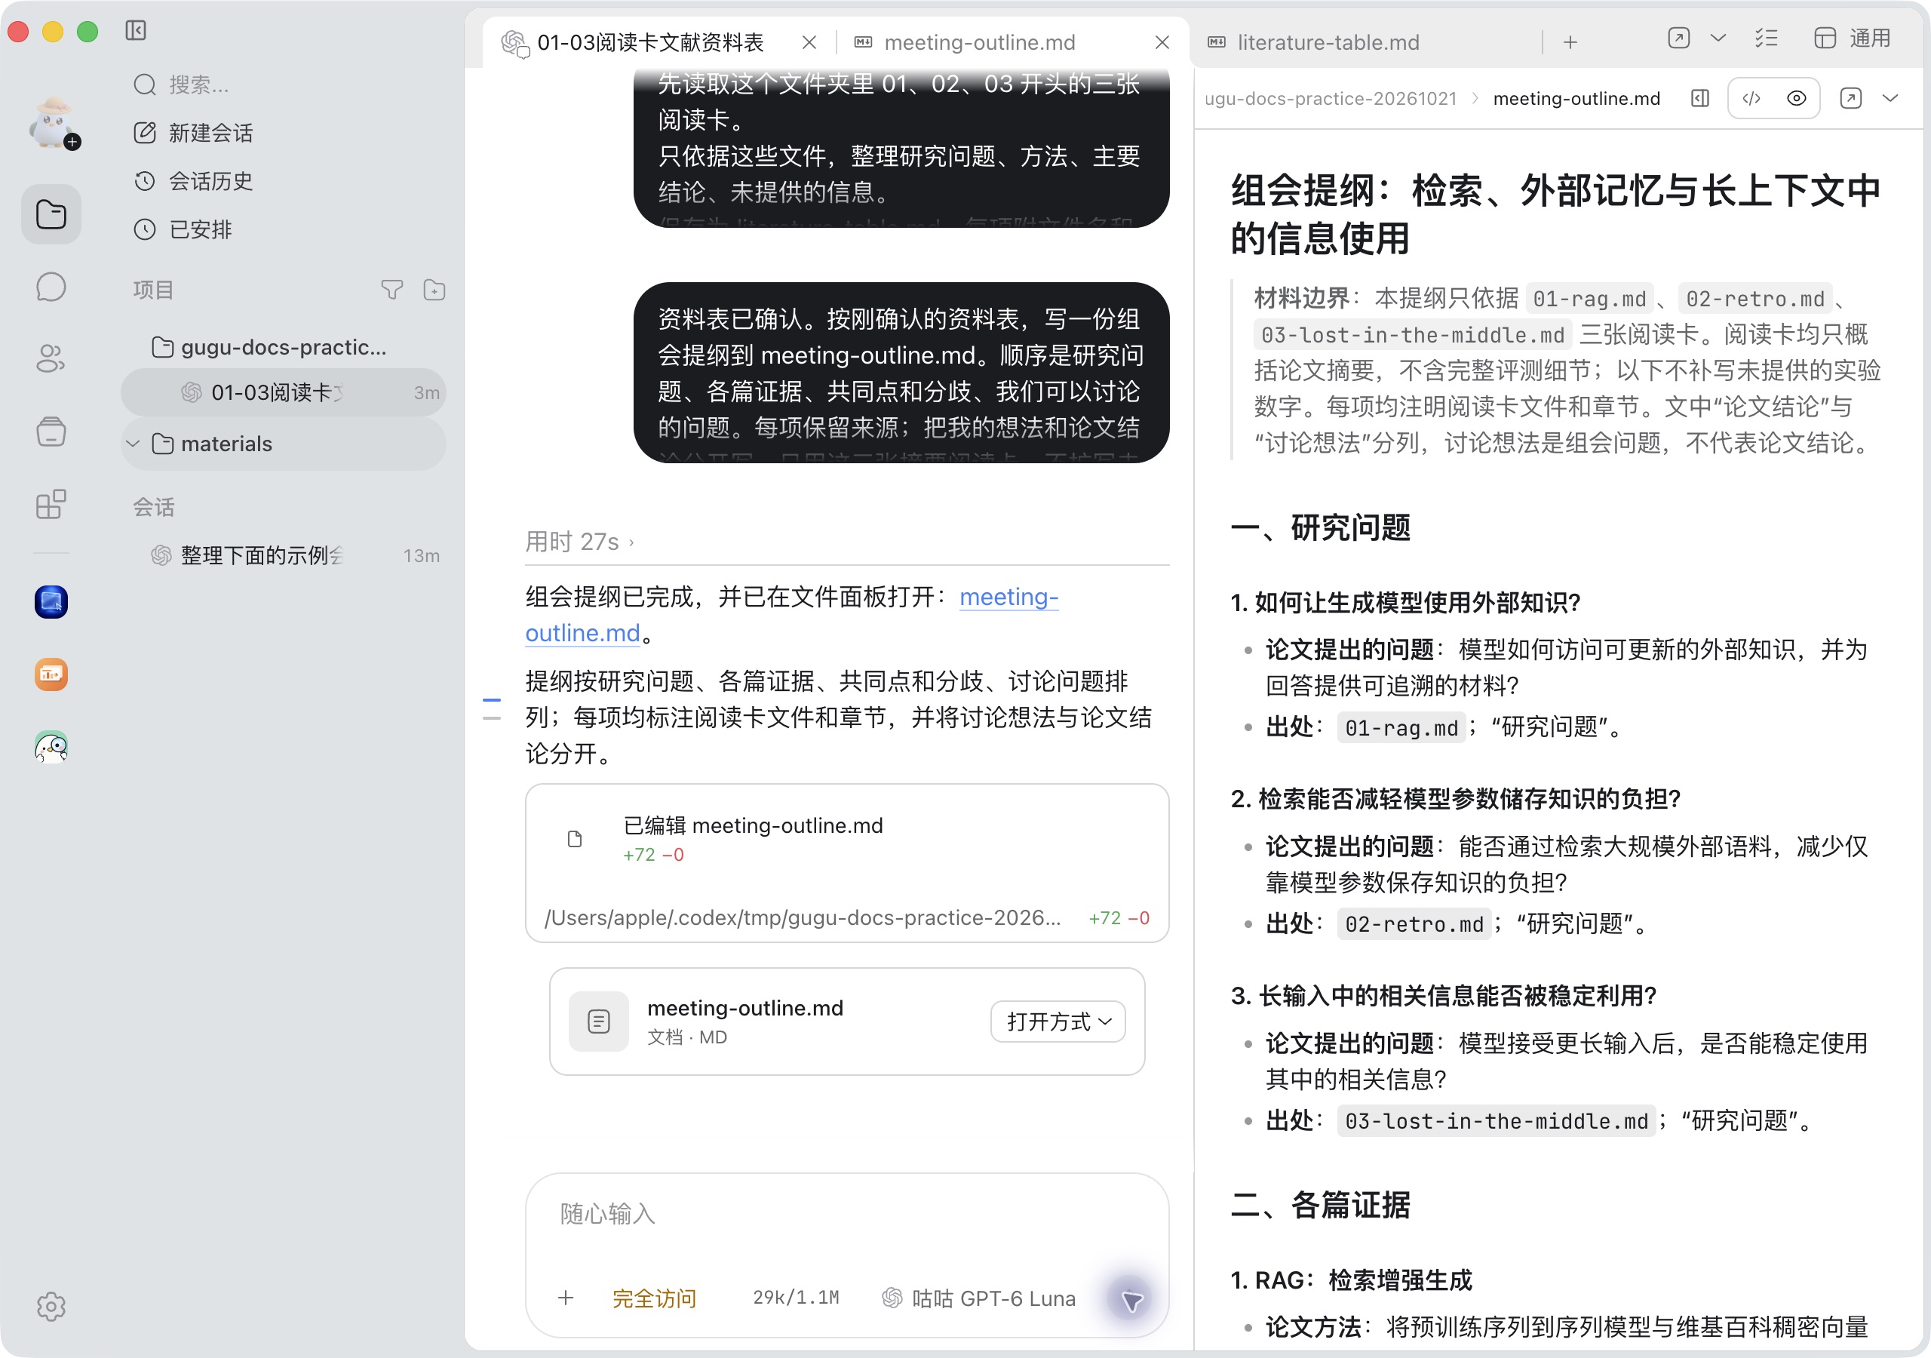Collapse the materials folder chevron
This screenshot has width=1931, height=1358.
[133, 444]
